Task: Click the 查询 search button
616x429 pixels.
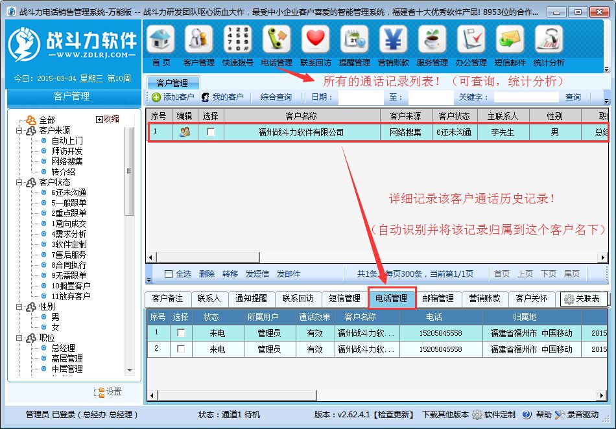Action: pos(573,97)
